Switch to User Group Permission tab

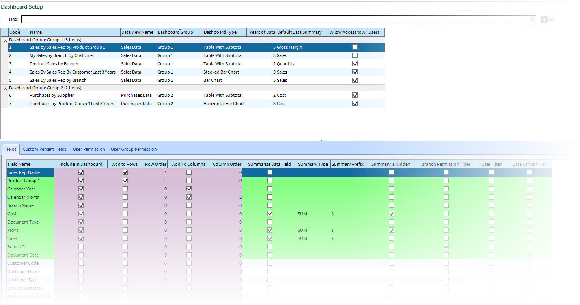(134, 149)
